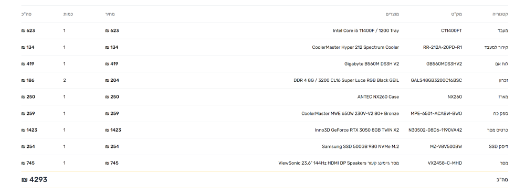The width and height of the screenshot is (525, 194).
Task: Click quantity 2 in the זכרון row
Action: coord(65,80)
